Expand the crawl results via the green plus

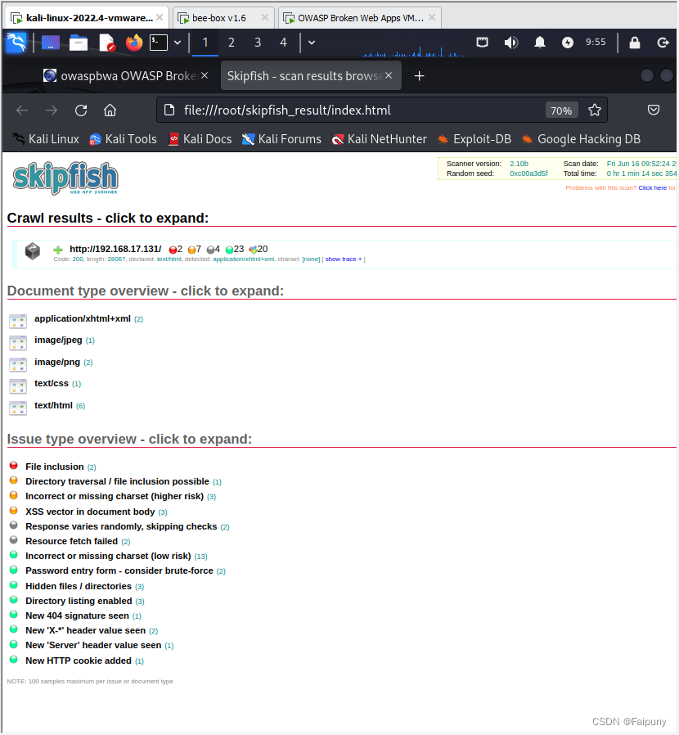(57, 249)
